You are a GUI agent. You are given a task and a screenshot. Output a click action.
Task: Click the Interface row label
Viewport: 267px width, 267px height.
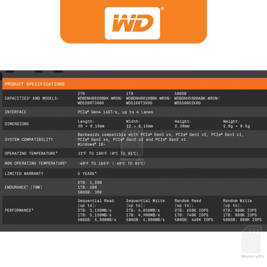16,112
